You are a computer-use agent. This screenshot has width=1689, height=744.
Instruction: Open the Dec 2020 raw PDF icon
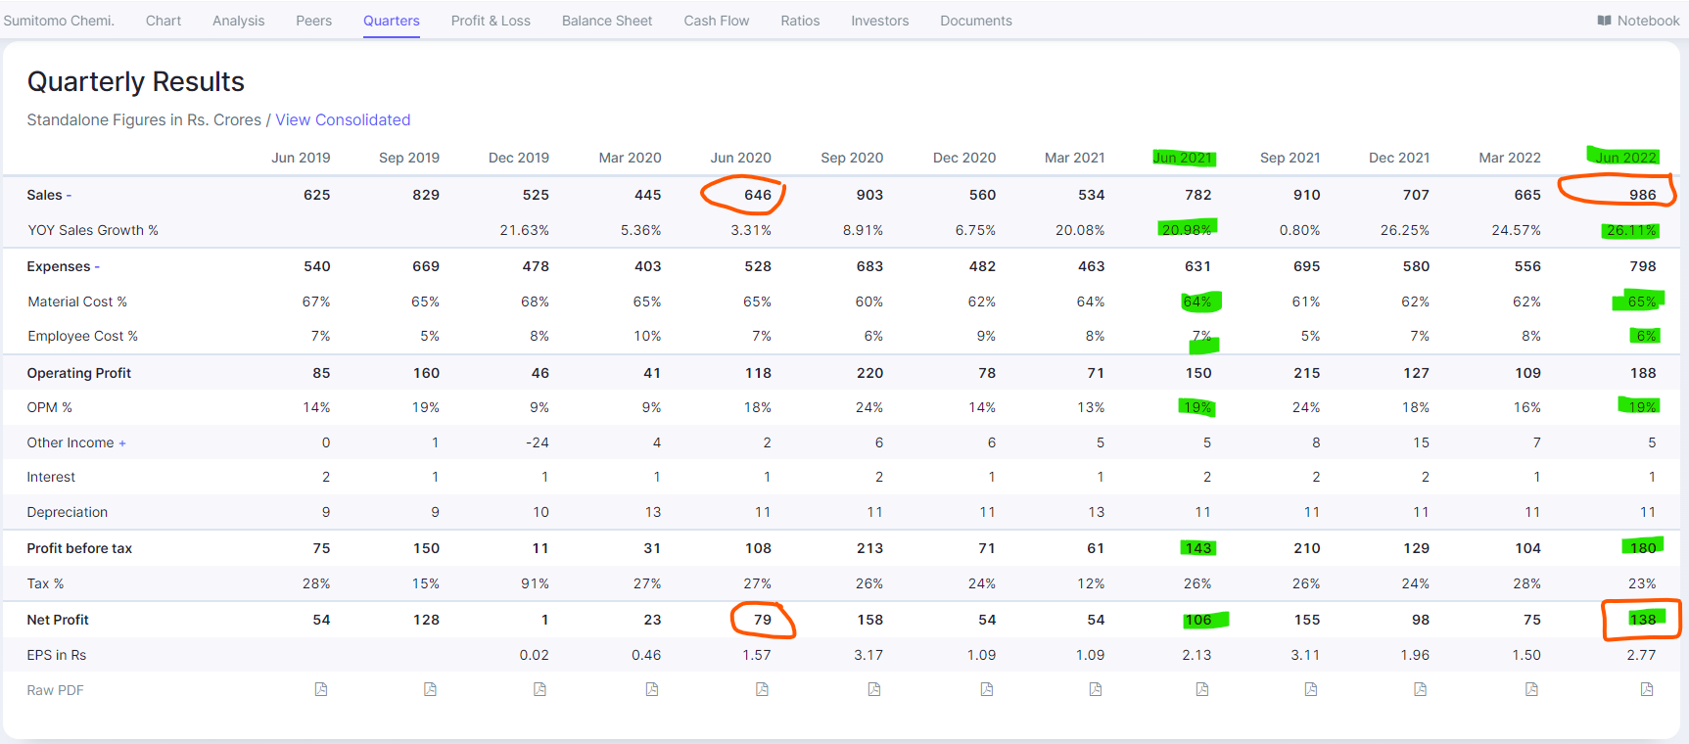click(987, 690)
